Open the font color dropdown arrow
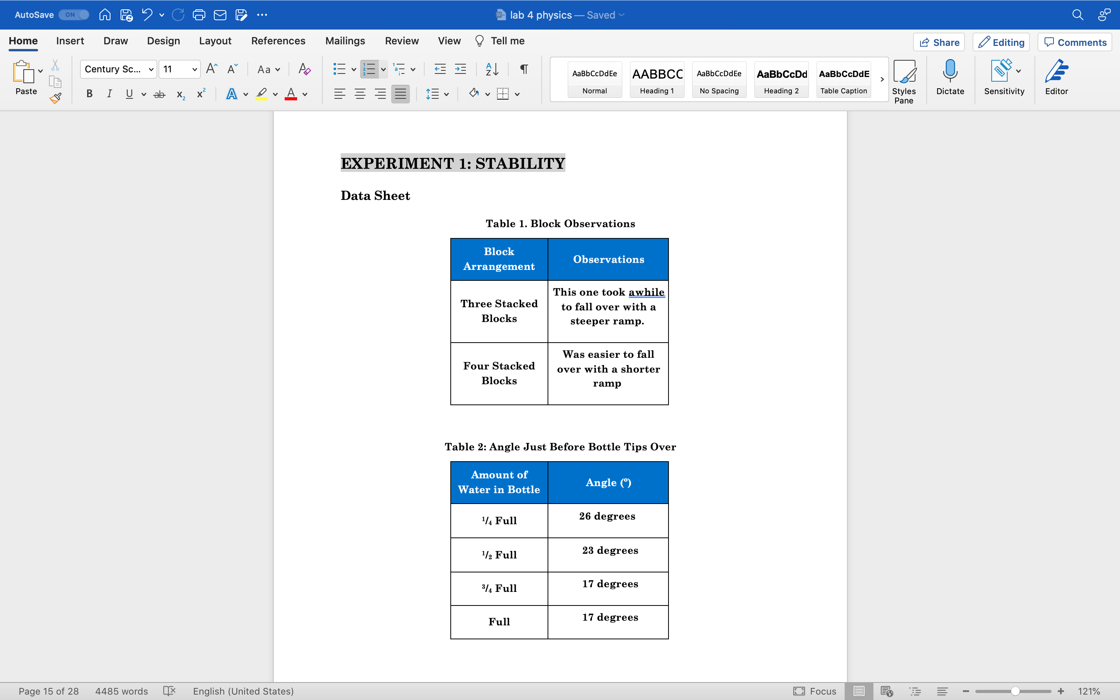The height and width of the screenshot is (700, 1120). [305, 94]
